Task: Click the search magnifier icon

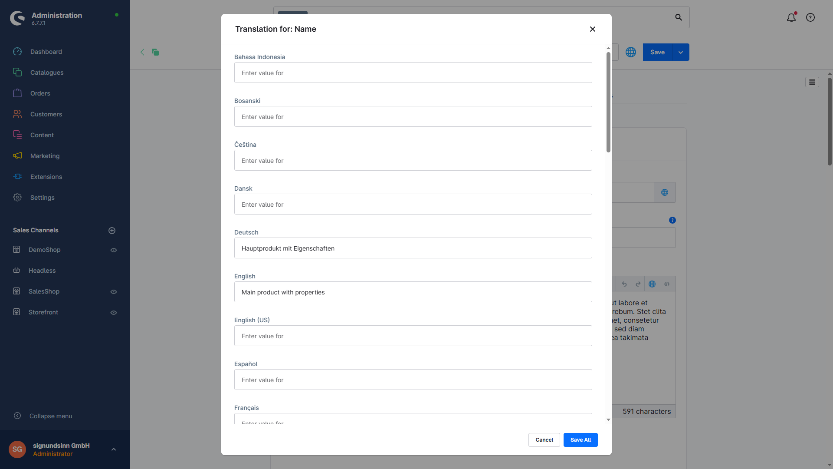Action: [x=679, y=17]
